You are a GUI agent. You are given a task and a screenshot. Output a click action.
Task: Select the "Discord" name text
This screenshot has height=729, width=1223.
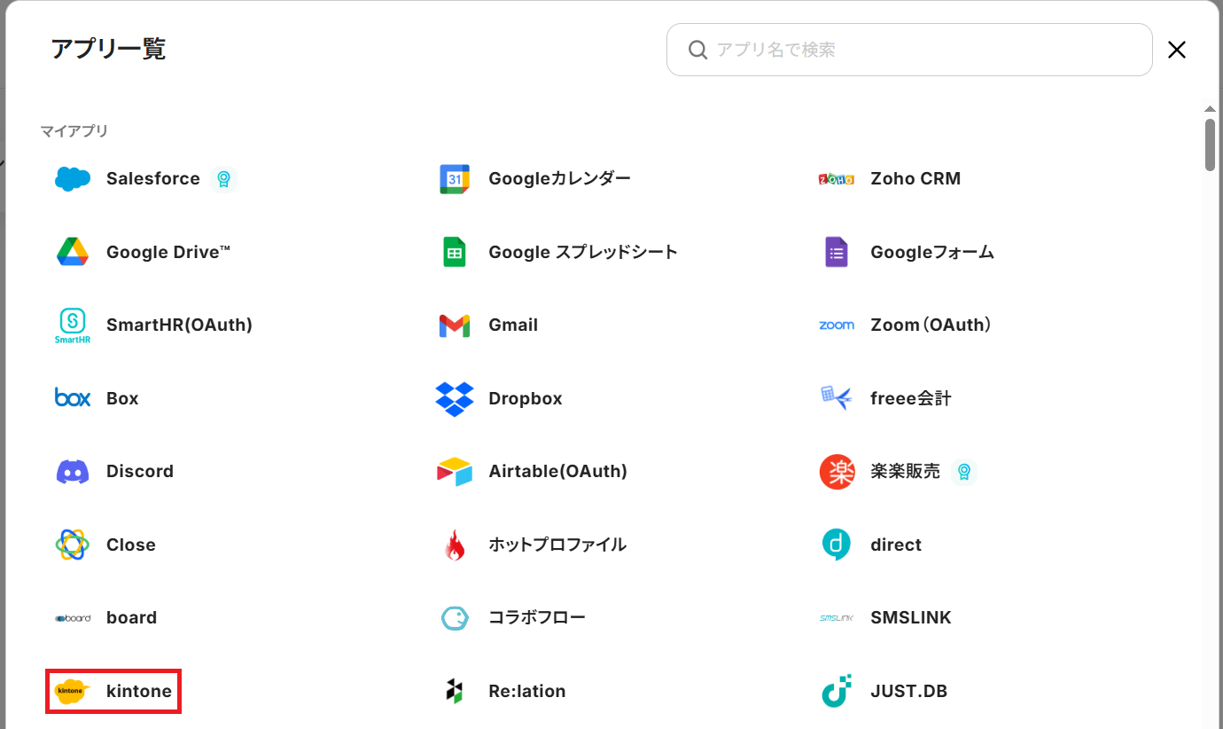[x=140, y=472]
